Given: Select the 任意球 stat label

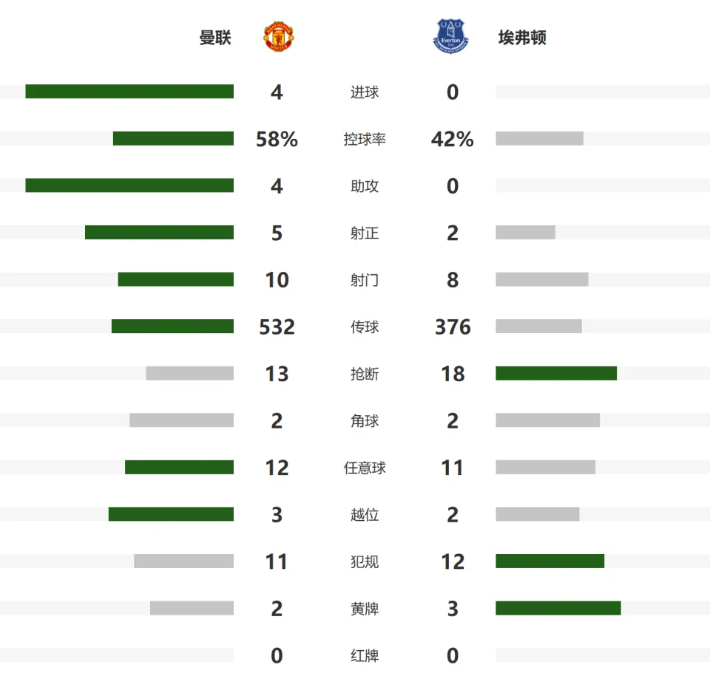Looking at the screenshot, I should click(x=365, y=468).
